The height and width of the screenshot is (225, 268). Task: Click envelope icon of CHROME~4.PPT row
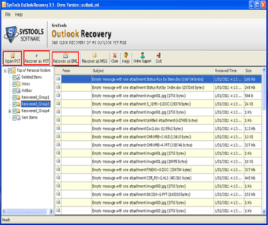click(58, 144)
